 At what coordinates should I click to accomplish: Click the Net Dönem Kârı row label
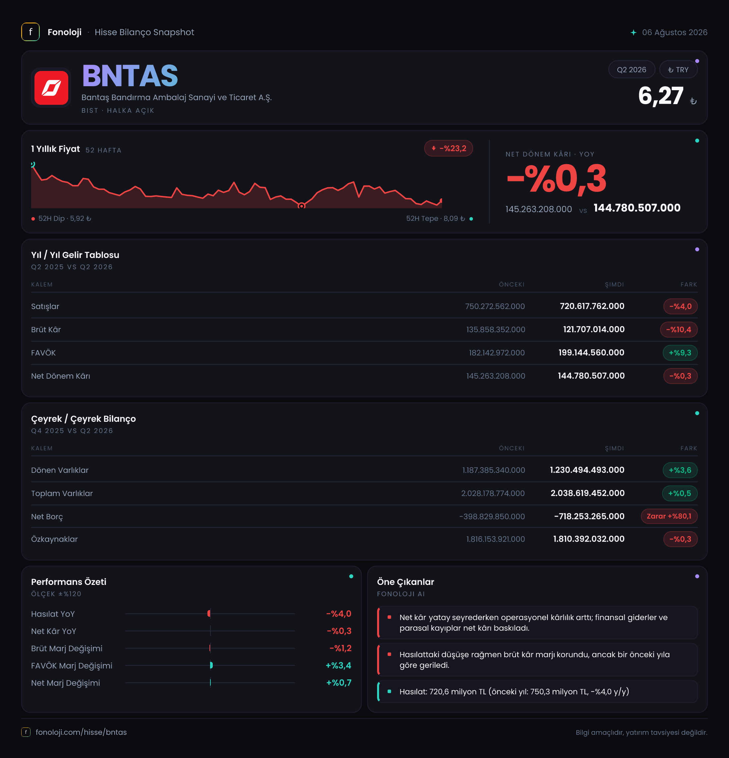(x=61, y=376)
